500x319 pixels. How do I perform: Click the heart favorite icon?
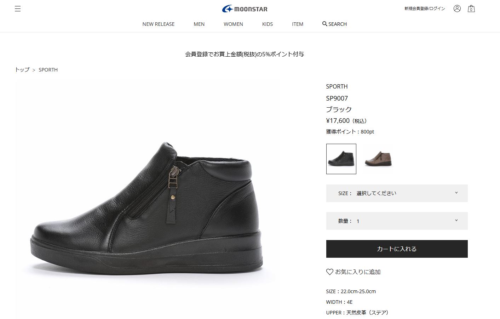click(329, 272)
